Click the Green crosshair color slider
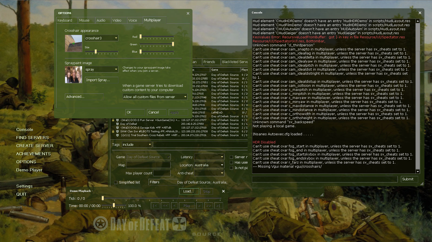Screen dimensions: 432x242 [x=157, y=44]
